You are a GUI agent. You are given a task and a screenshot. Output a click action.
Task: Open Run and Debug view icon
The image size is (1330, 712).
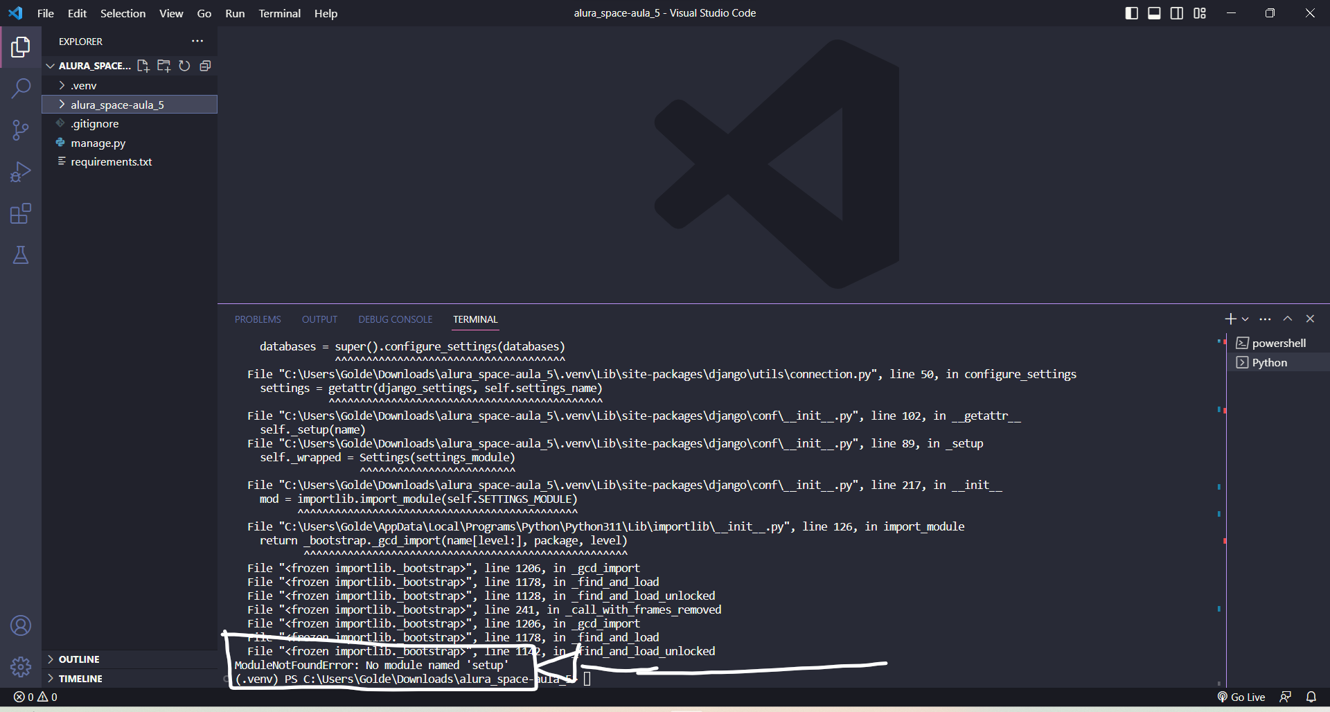tap(21, 172)
